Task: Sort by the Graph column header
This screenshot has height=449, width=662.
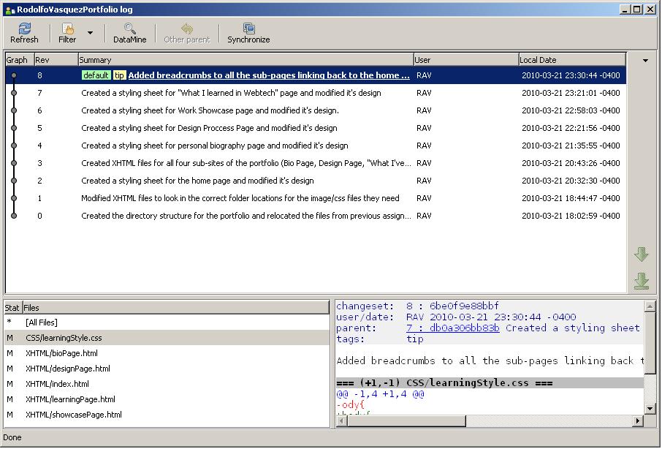Action: point(20,60)
